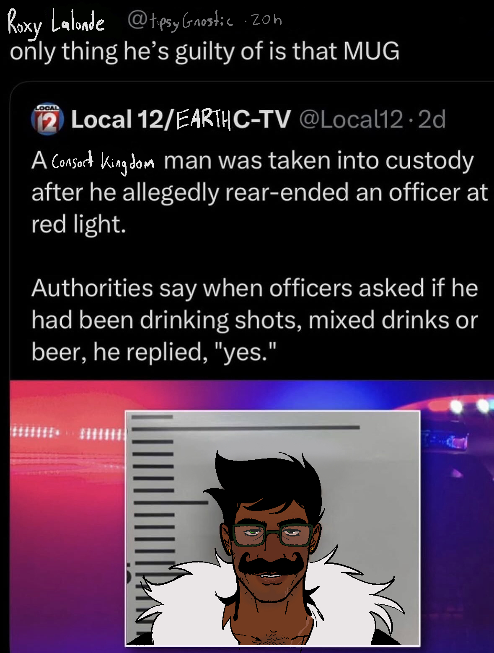Open the police lights background photo

251,516
